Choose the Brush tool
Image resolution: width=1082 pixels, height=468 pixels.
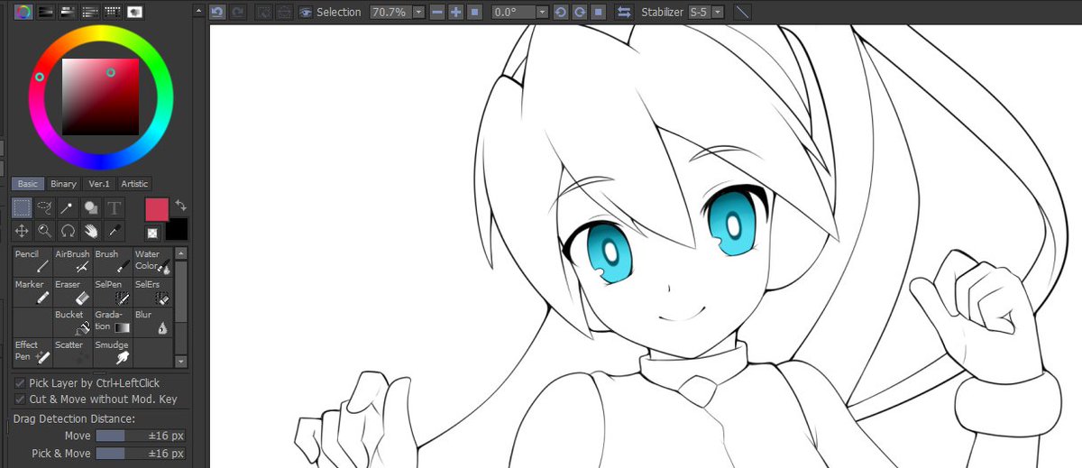(112, 262)
